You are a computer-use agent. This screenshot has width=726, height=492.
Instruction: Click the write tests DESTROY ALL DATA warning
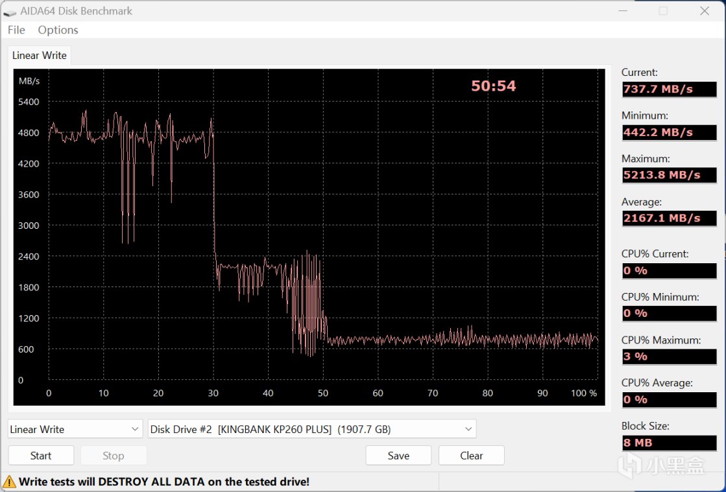pos(164,482)
